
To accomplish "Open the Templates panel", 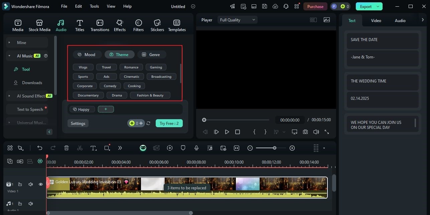I will click(x=177, y=25).
